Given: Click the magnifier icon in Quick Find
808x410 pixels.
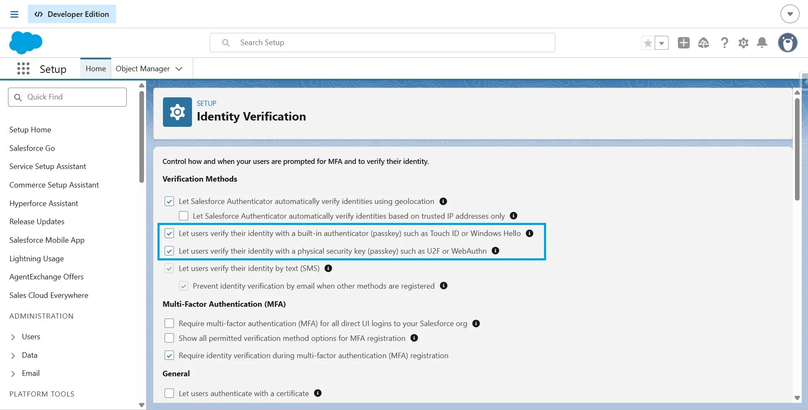Looking at the screenshot, I should (18, 97).
